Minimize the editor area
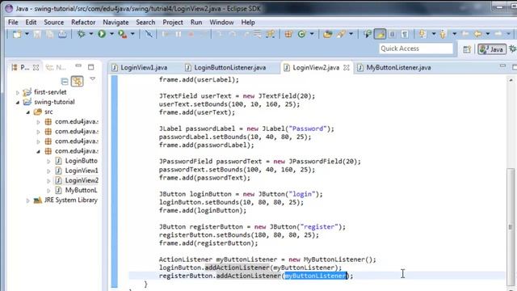This screenshot has width=517, height=291. [502, 66]
